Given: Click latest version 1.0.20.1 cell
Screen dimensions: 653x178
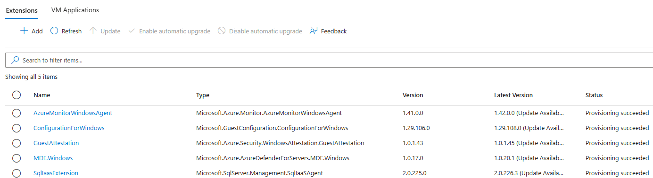Looking at the screenshot, I should point(529,158).
